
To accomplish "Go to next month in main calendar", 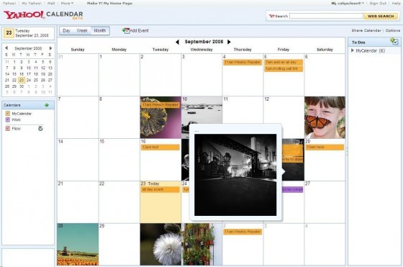I will click(x=229, y=42).
